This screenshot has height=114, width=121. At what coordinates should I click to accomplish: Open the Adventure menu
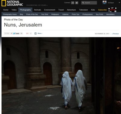pos(71,10)
